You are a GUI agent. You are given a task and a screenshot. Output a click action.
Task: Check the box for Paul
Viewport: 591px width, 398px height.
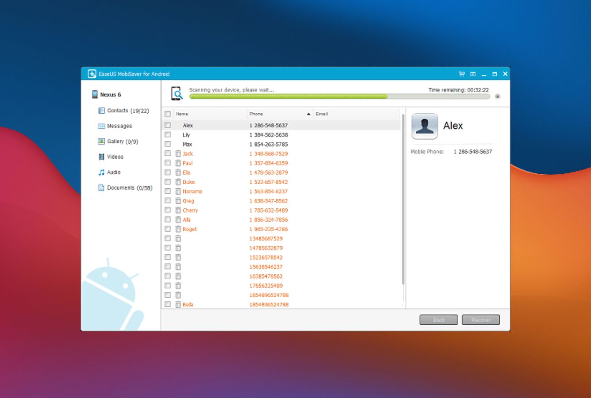pyautogui.click(x=168, y=163)
